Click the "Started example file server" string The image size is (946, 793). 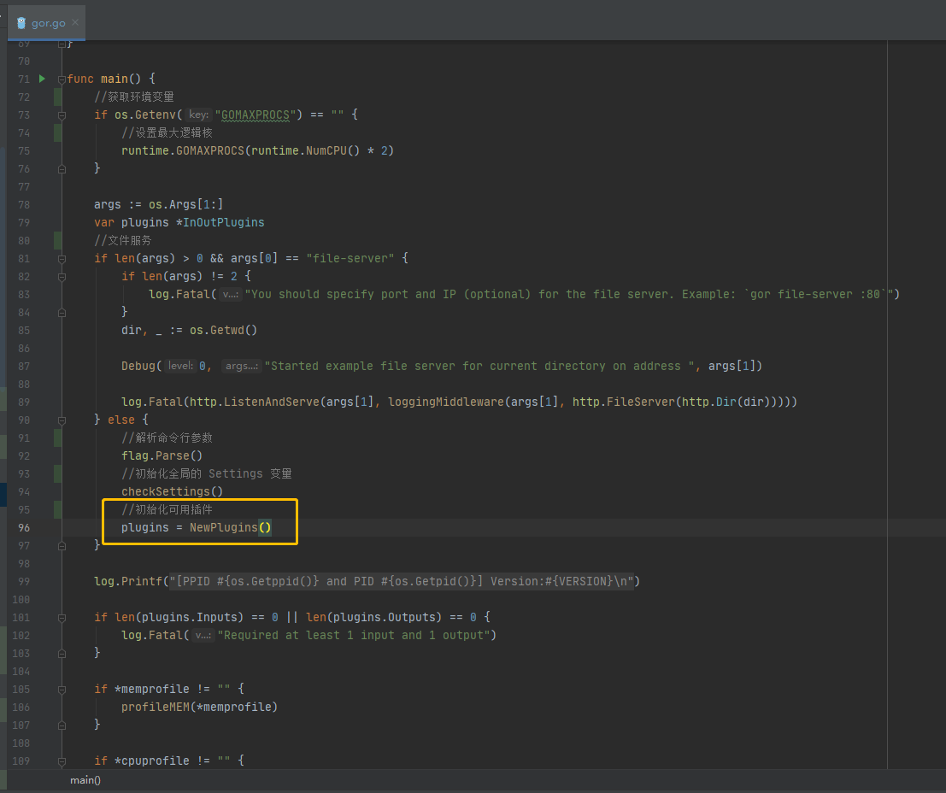479,366
